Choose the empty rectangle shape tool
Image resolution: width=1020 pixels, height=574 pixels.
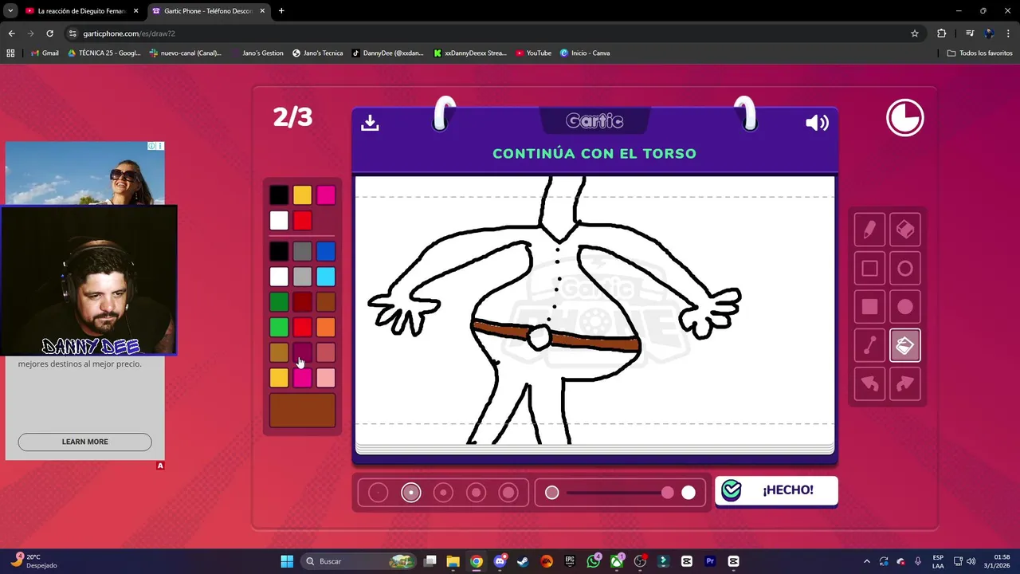869,269
